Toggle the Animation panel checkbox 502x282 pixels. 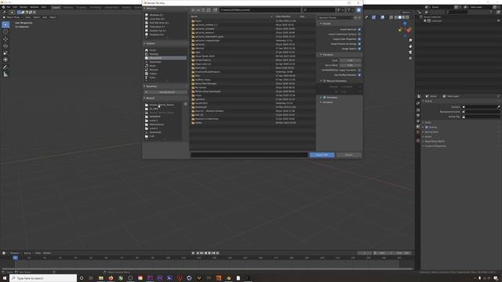pos(324,97)
